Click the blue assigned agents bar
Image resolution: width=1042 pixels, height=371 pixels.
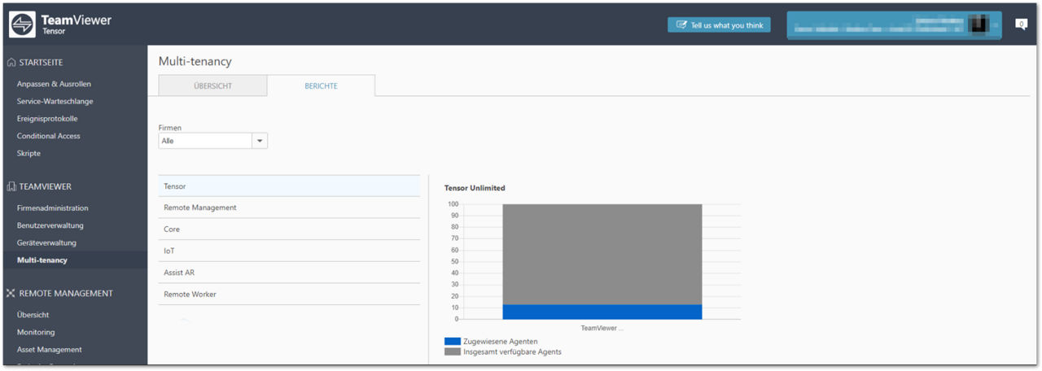pos(602,312)
